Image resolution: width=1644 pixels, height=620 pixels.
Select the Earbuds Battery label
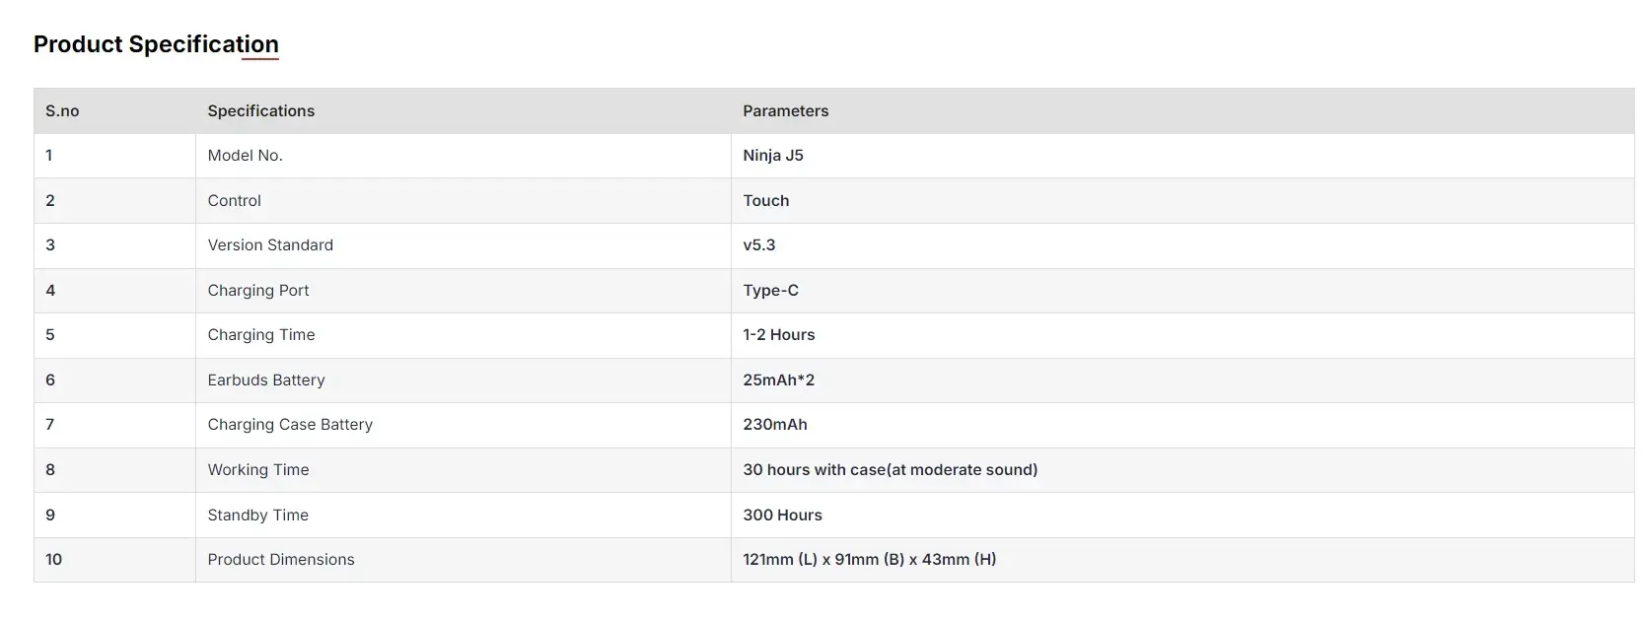(266, 380)
